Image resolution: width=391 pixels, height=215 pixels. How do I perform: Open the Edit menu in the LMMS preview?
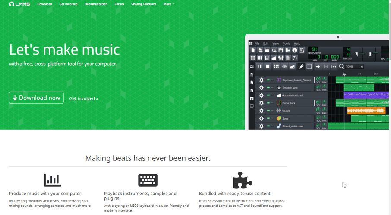266,43
